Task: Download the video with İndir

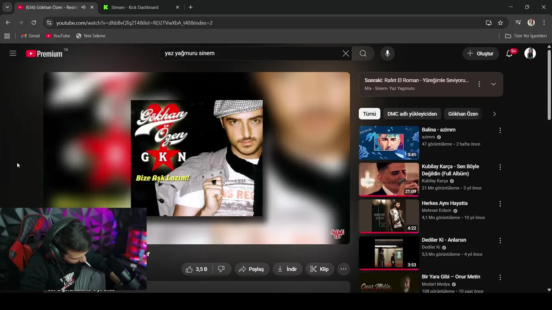Action: [287, 269]
